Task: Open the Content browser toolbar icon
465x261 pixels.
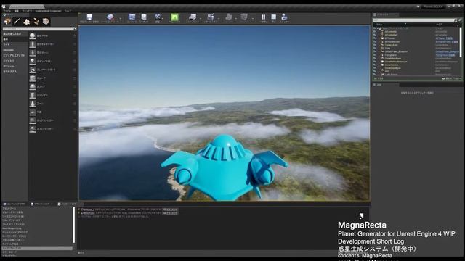Action: [132, 17]
